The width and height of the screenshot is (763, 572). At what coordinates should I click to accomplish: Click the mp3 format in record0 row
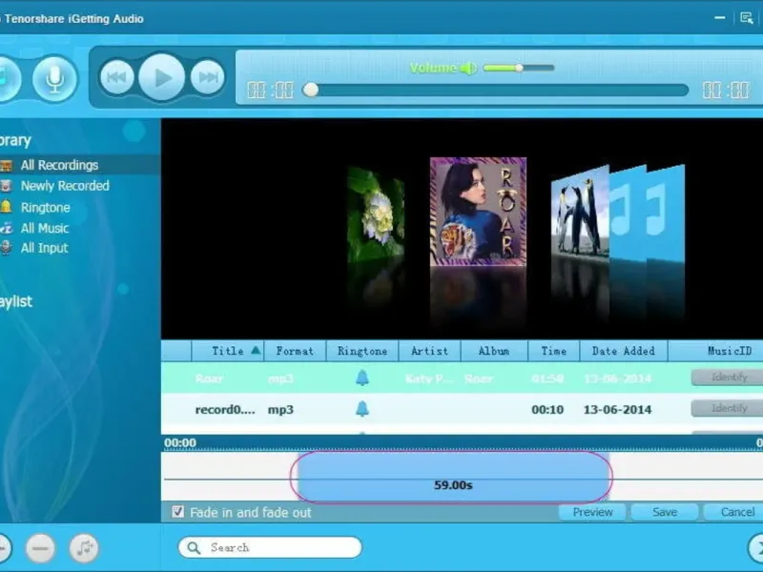pyautogui.click(x=280, y=410)
